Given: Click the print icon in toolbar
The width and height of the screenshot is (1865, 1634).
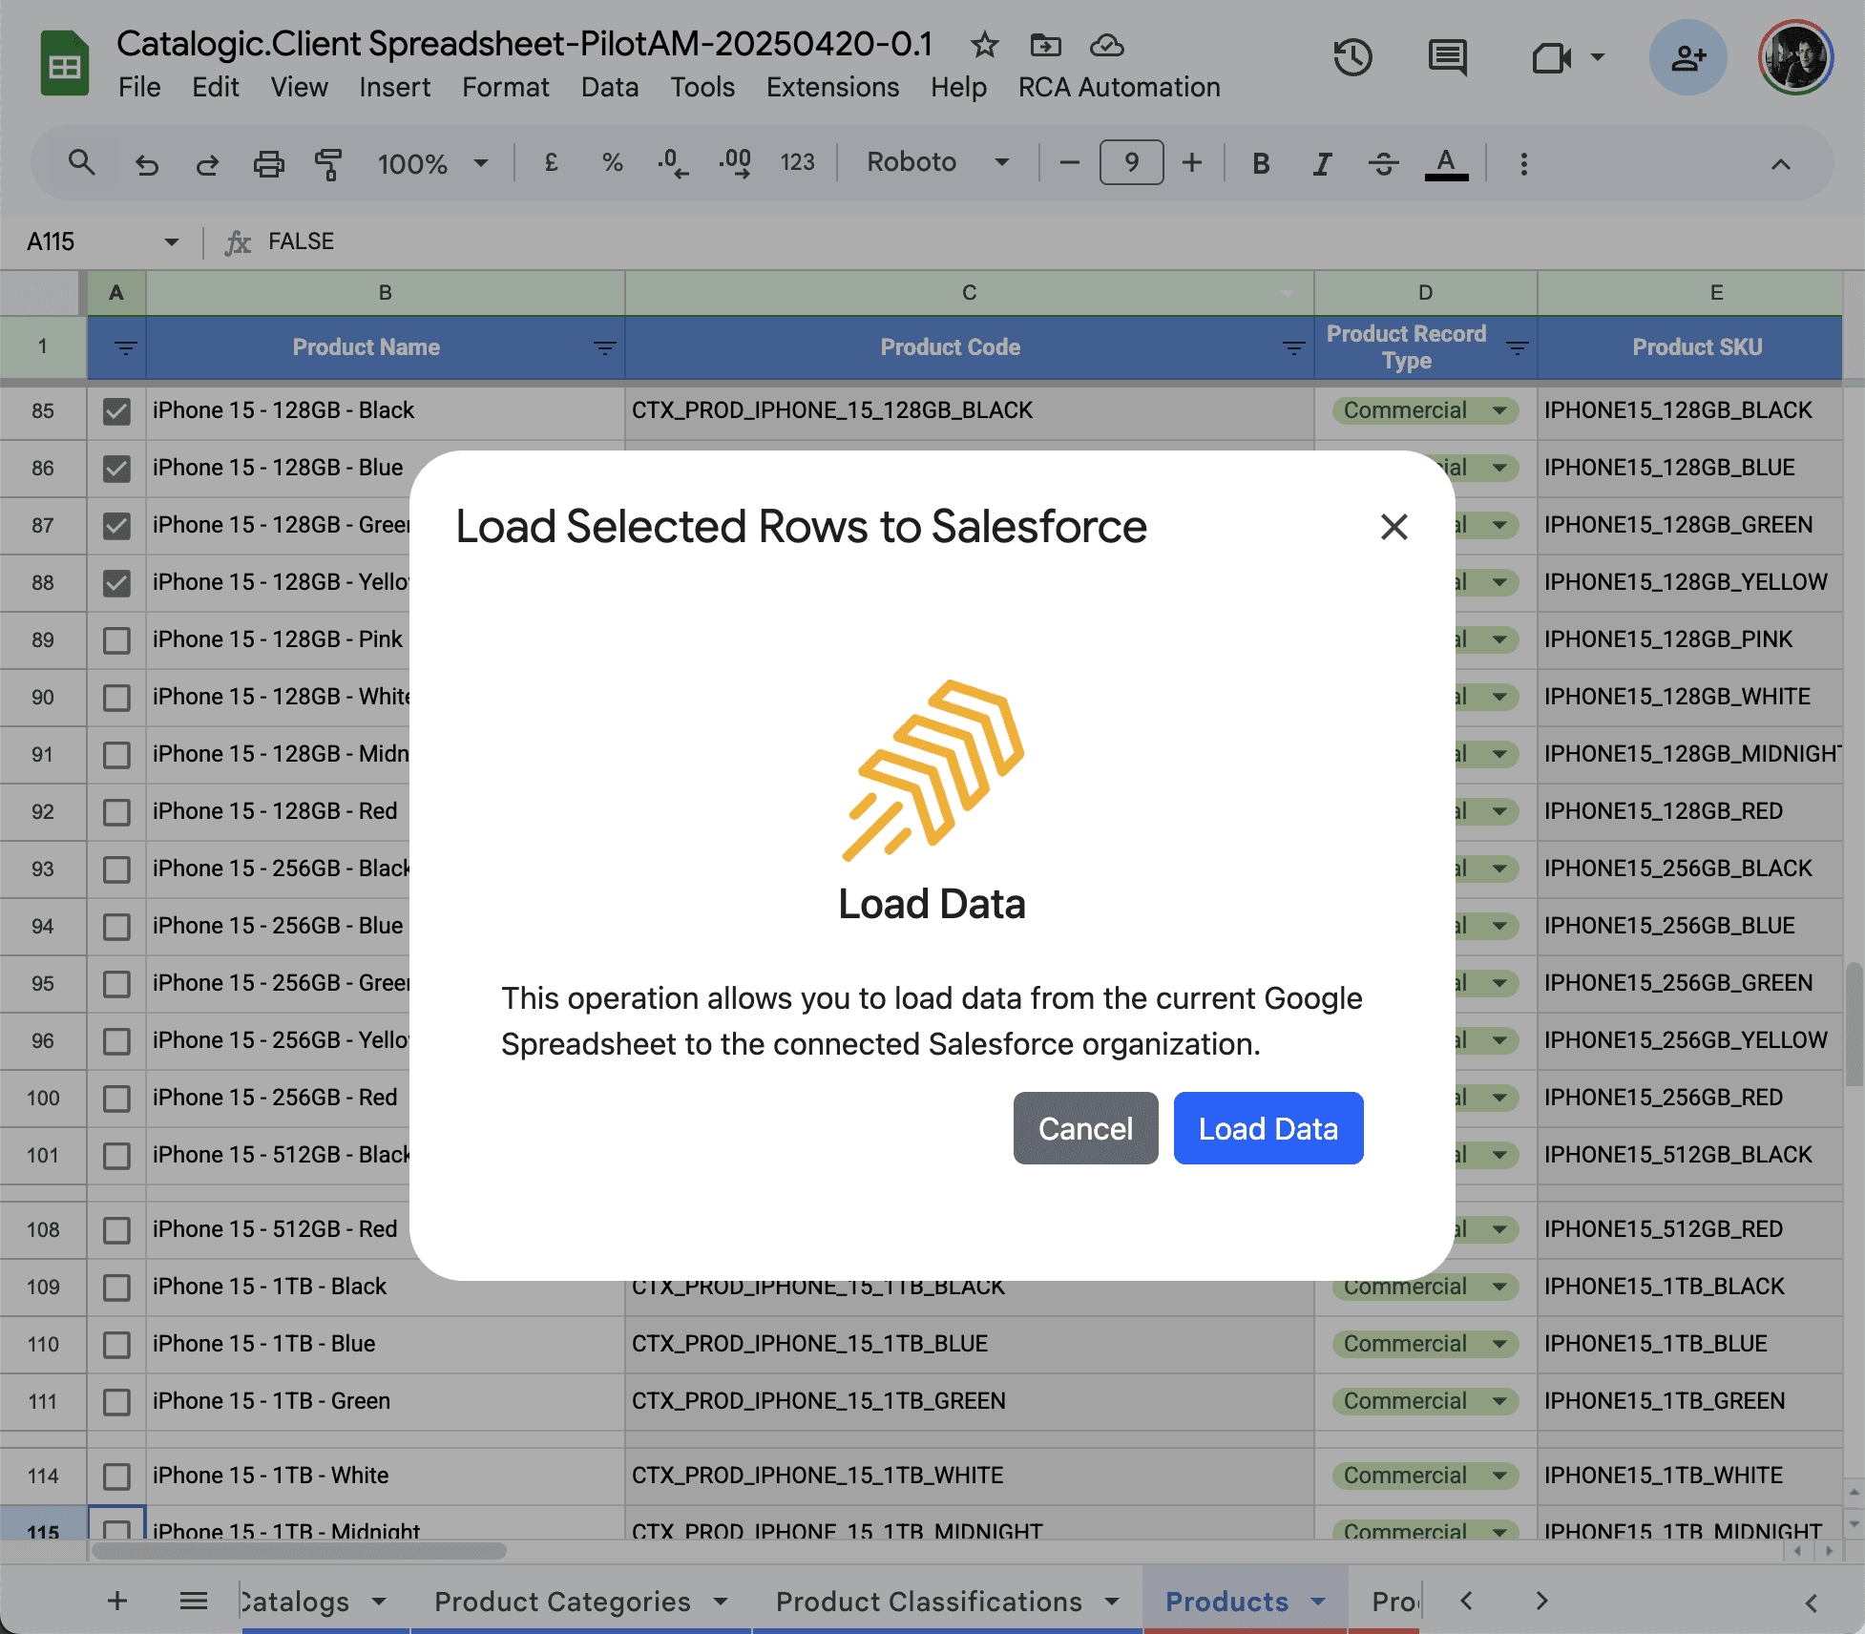Looking at the screenshot, I should point(268,163).
